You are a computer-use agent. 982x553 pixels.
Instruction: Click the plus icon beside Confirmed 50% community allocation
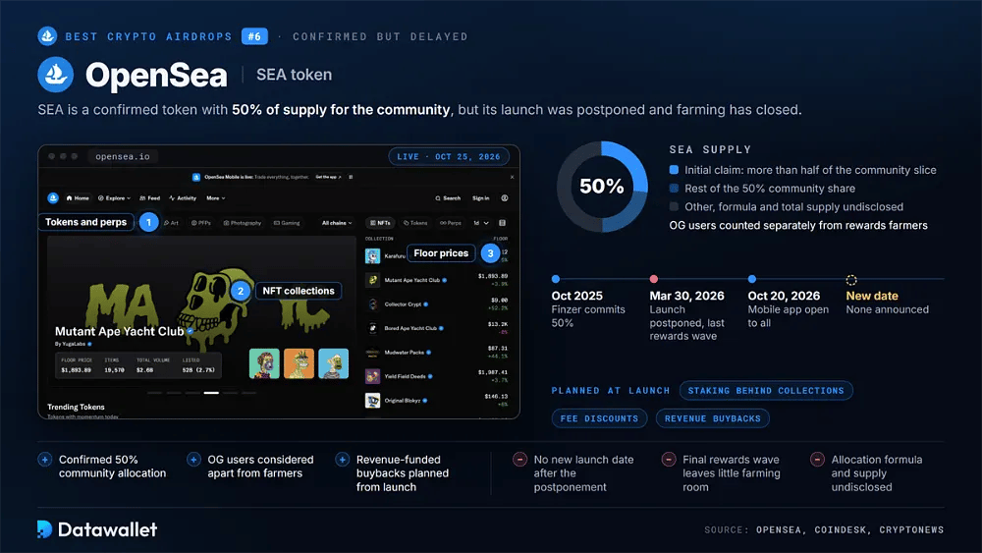pos(44,460)
